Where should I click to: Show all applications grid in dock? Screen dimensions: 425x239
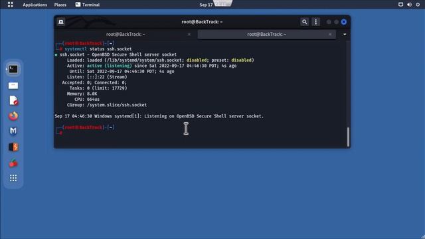pyautogui.click(x=13, y=178)
